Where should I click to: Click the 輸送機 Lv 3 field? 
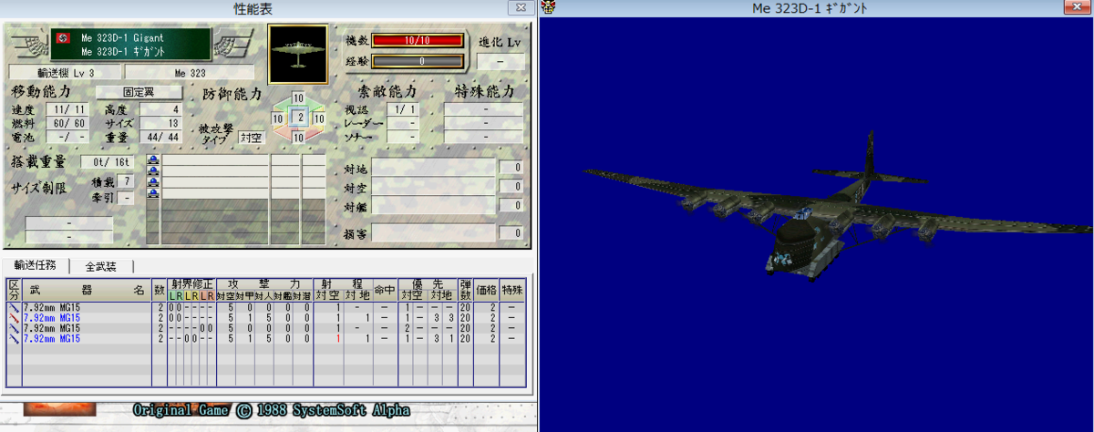click(x=65, y=72)
